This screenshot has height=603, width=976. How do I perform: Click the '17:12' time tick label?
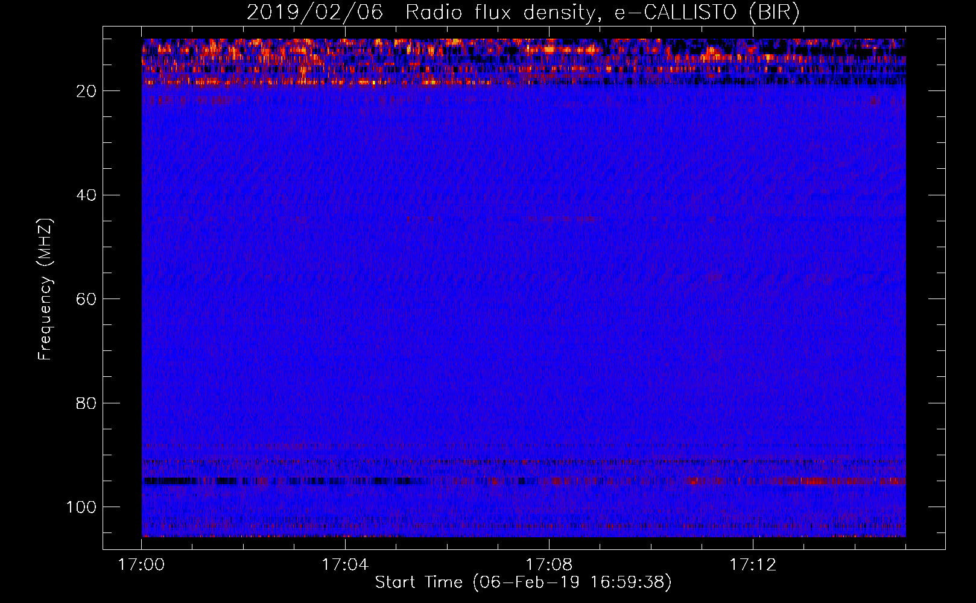tap(753, 565)
